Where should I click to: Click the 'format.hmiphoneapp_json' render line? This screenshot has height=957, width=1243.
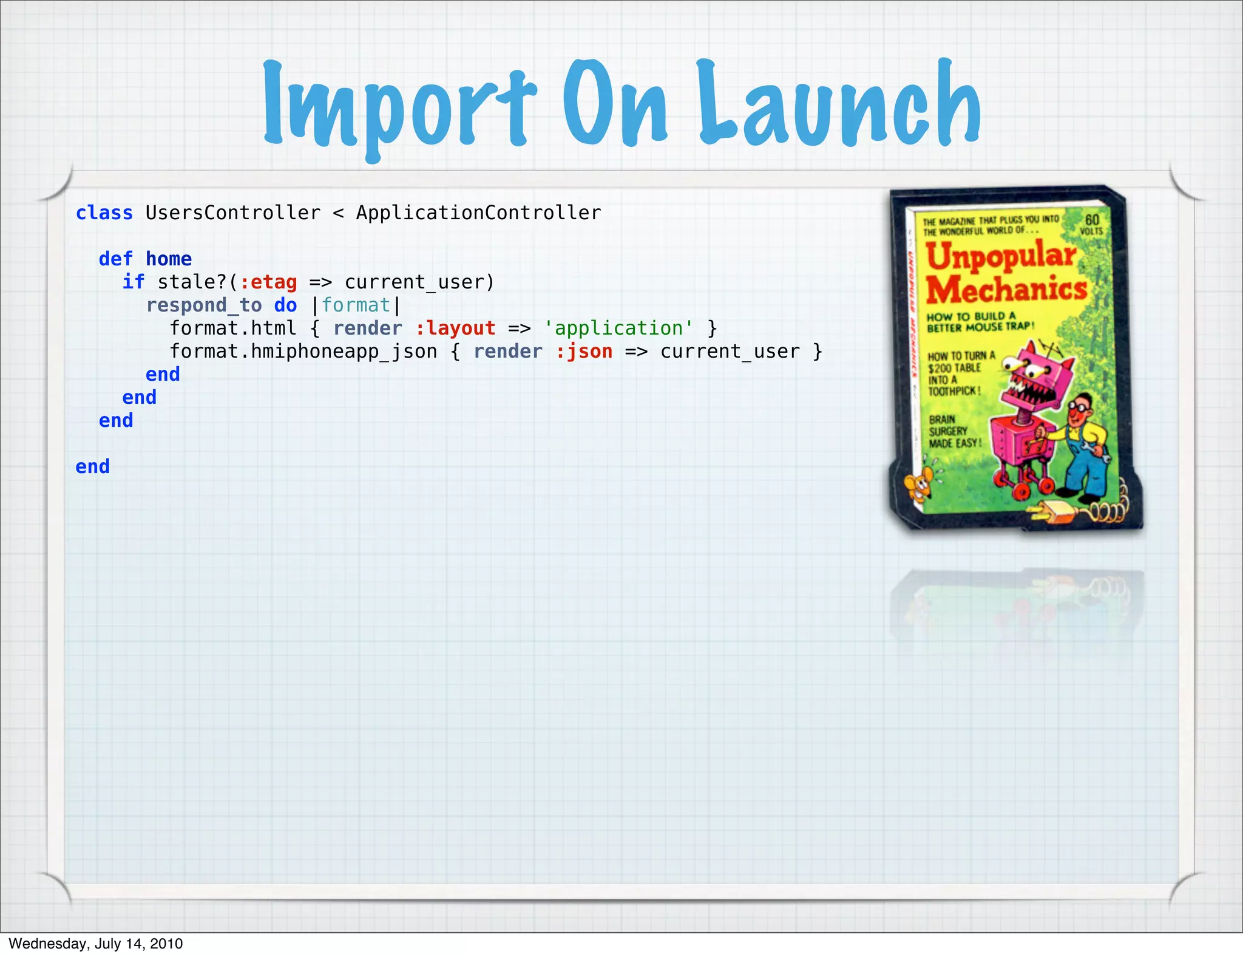[496, 352]
